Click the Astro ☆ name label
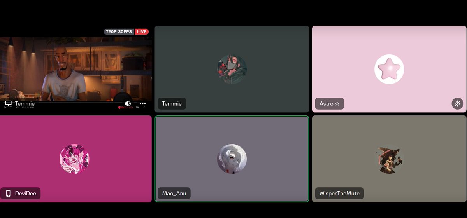This screenshot has width=467, height=218. click(x=329, y=103)
